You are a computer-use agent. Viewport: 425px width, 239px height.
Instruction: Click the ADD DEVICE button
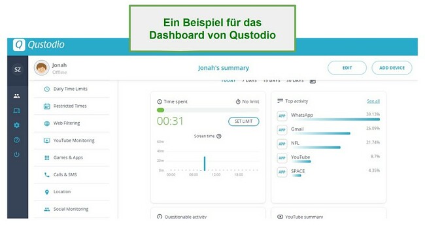coord(392,68)
